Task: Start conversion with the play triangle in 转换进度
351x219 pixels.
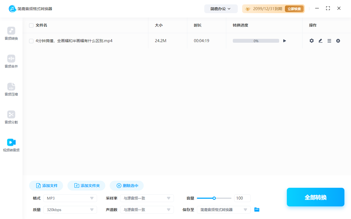Action: [x=284, y=41]
